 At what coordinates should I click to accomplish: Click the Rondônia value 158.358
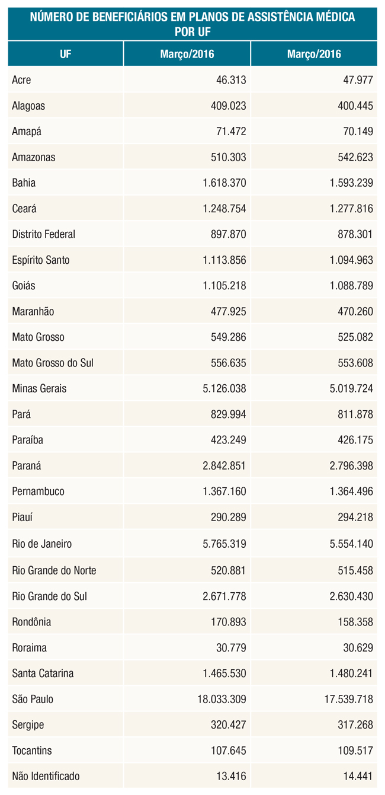pos(354,622)
